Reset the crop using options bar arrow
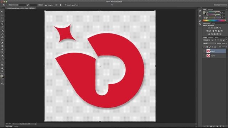Image resolution: width=228 pixels, height=128 pixels. [112, 5]
